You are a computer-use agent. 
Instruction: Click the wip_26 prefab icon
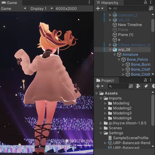pos(115,50)
